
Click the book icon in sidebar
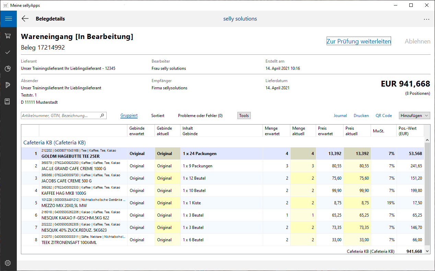pyautogui.click(x=8, y=101)
